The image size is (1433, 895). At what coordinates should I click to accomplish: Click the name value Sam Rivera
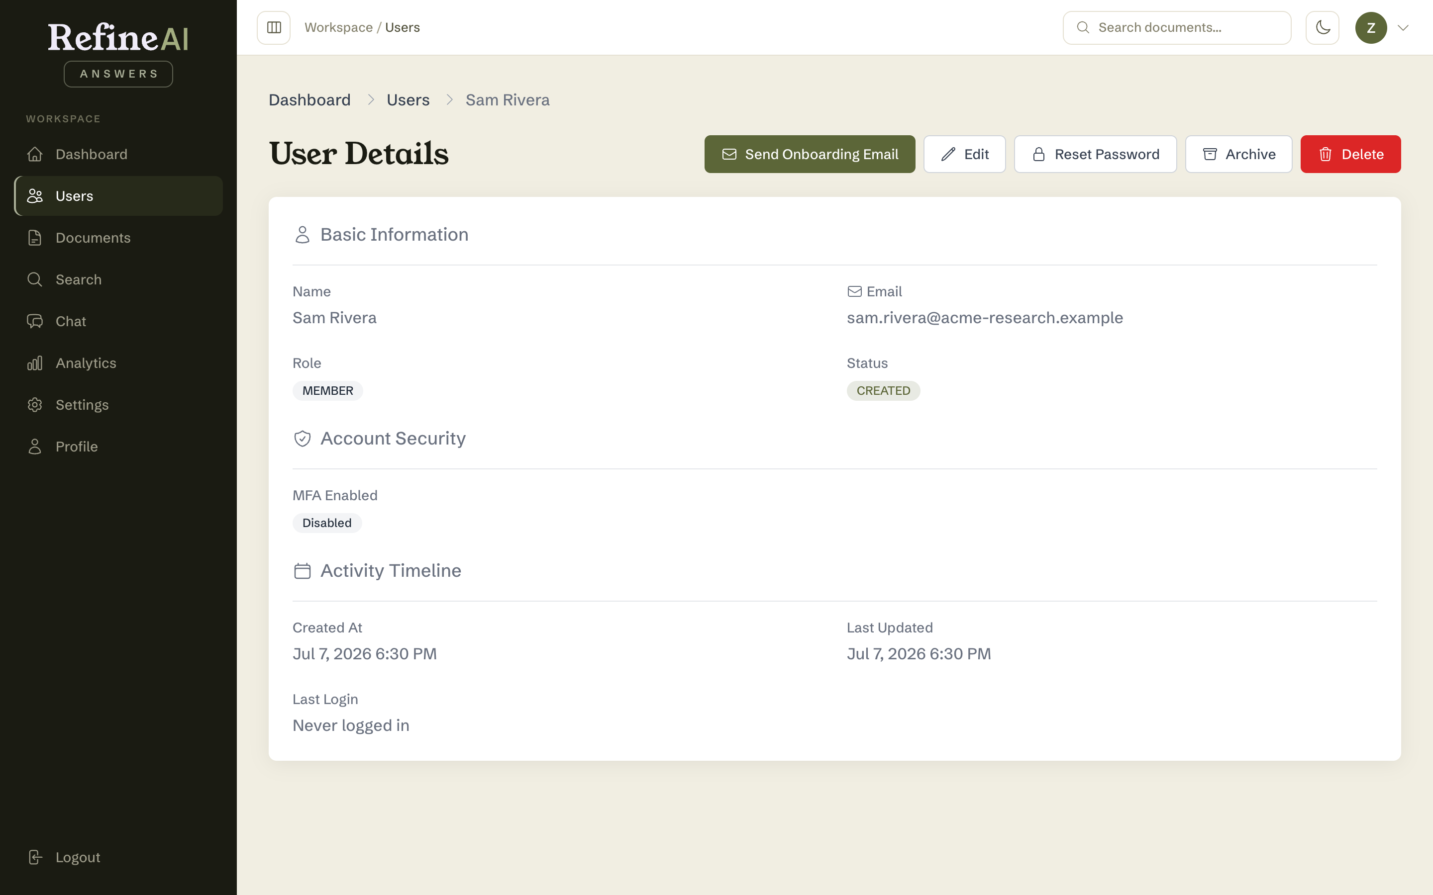(x=334, y=318)
